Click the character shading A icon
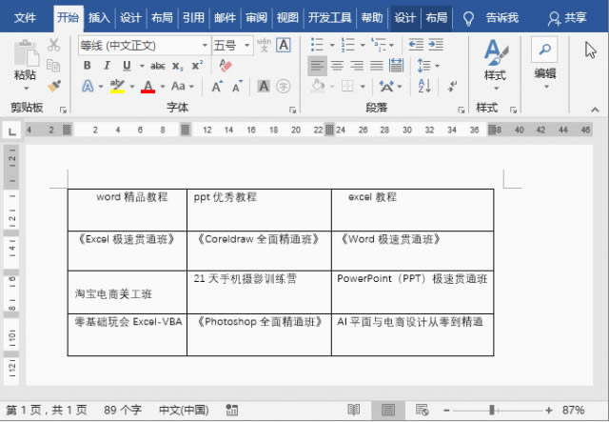This screenshot has width=609, height=422. click(264, 86)
